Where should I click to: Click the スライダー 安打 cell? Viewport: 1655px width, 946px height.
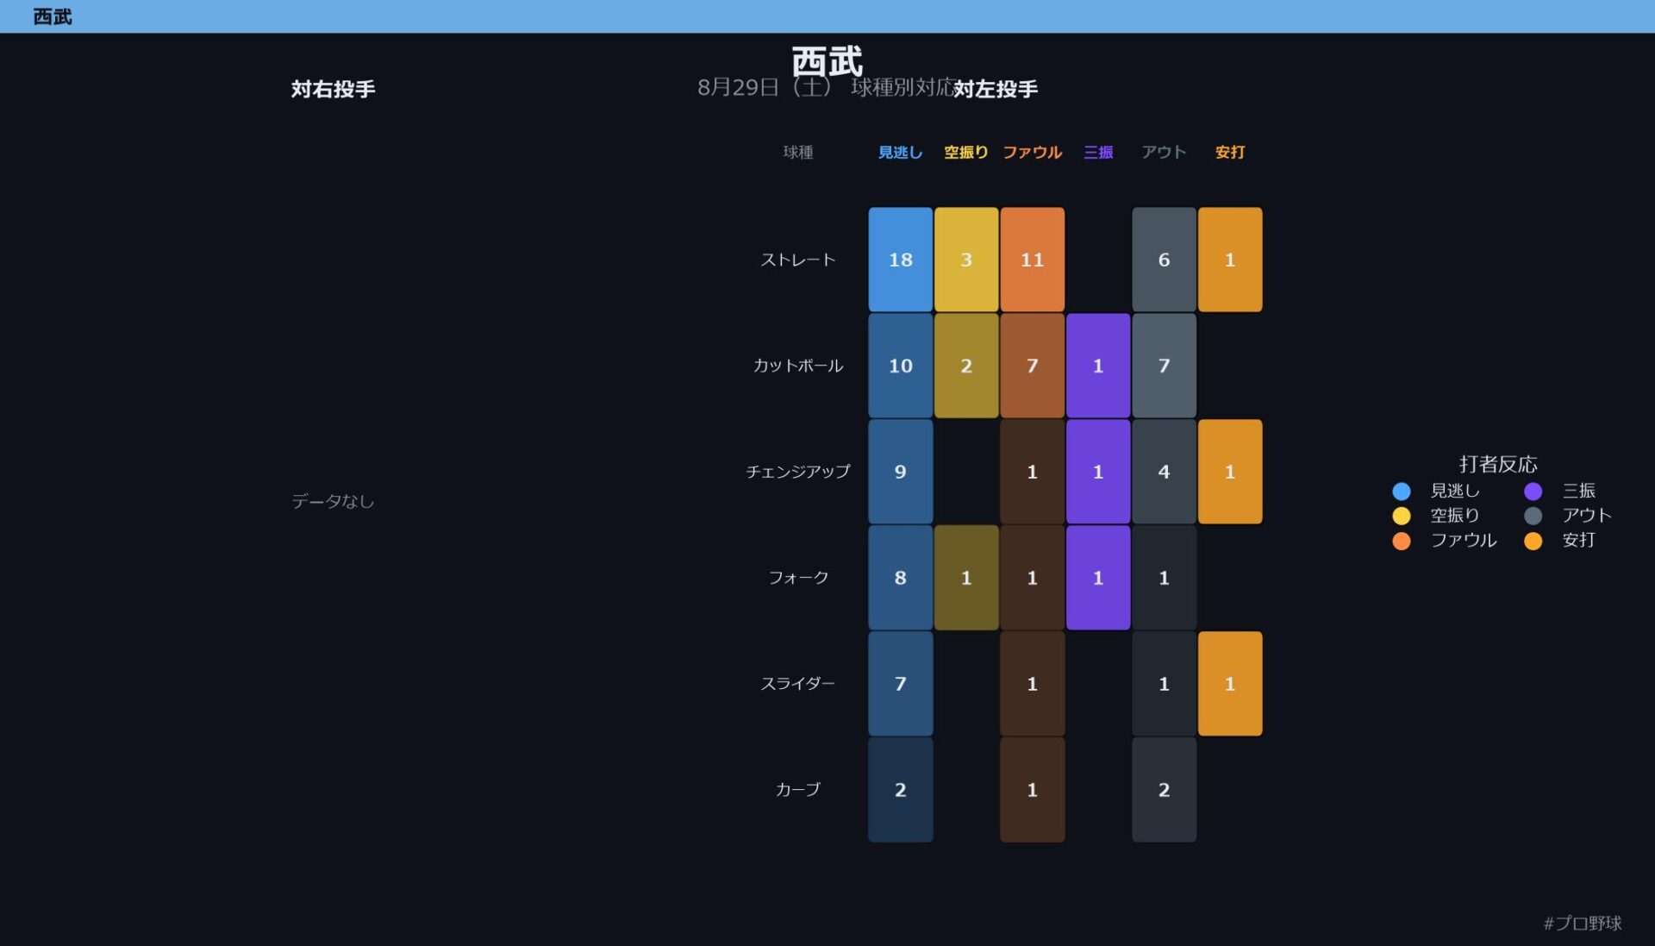pos(1230,684)
